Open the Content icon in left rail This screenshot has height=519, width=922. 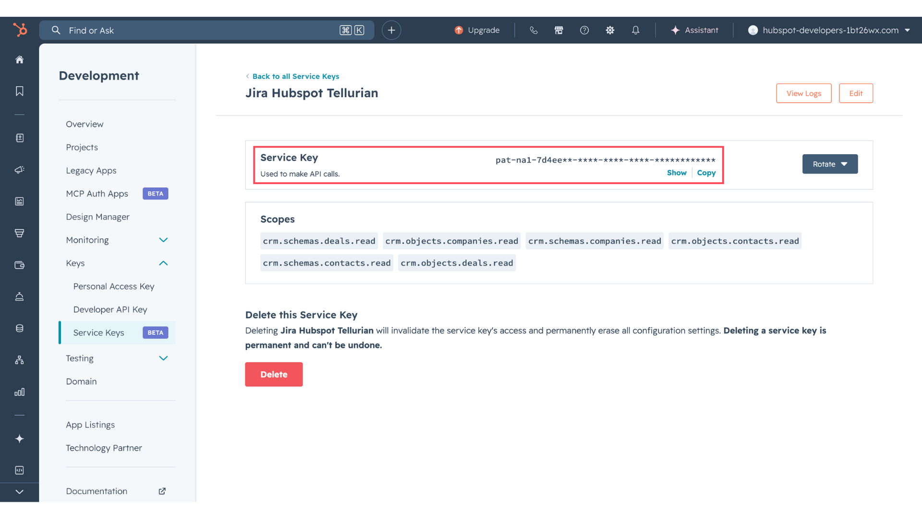19,201
